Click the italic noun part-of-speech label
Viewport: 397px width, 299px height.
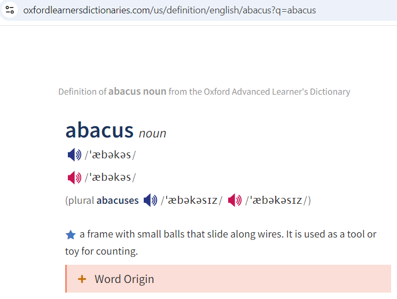tap(152, 133)
